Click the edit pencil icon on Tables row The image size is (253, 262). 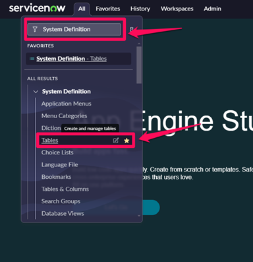pos(116,141)
